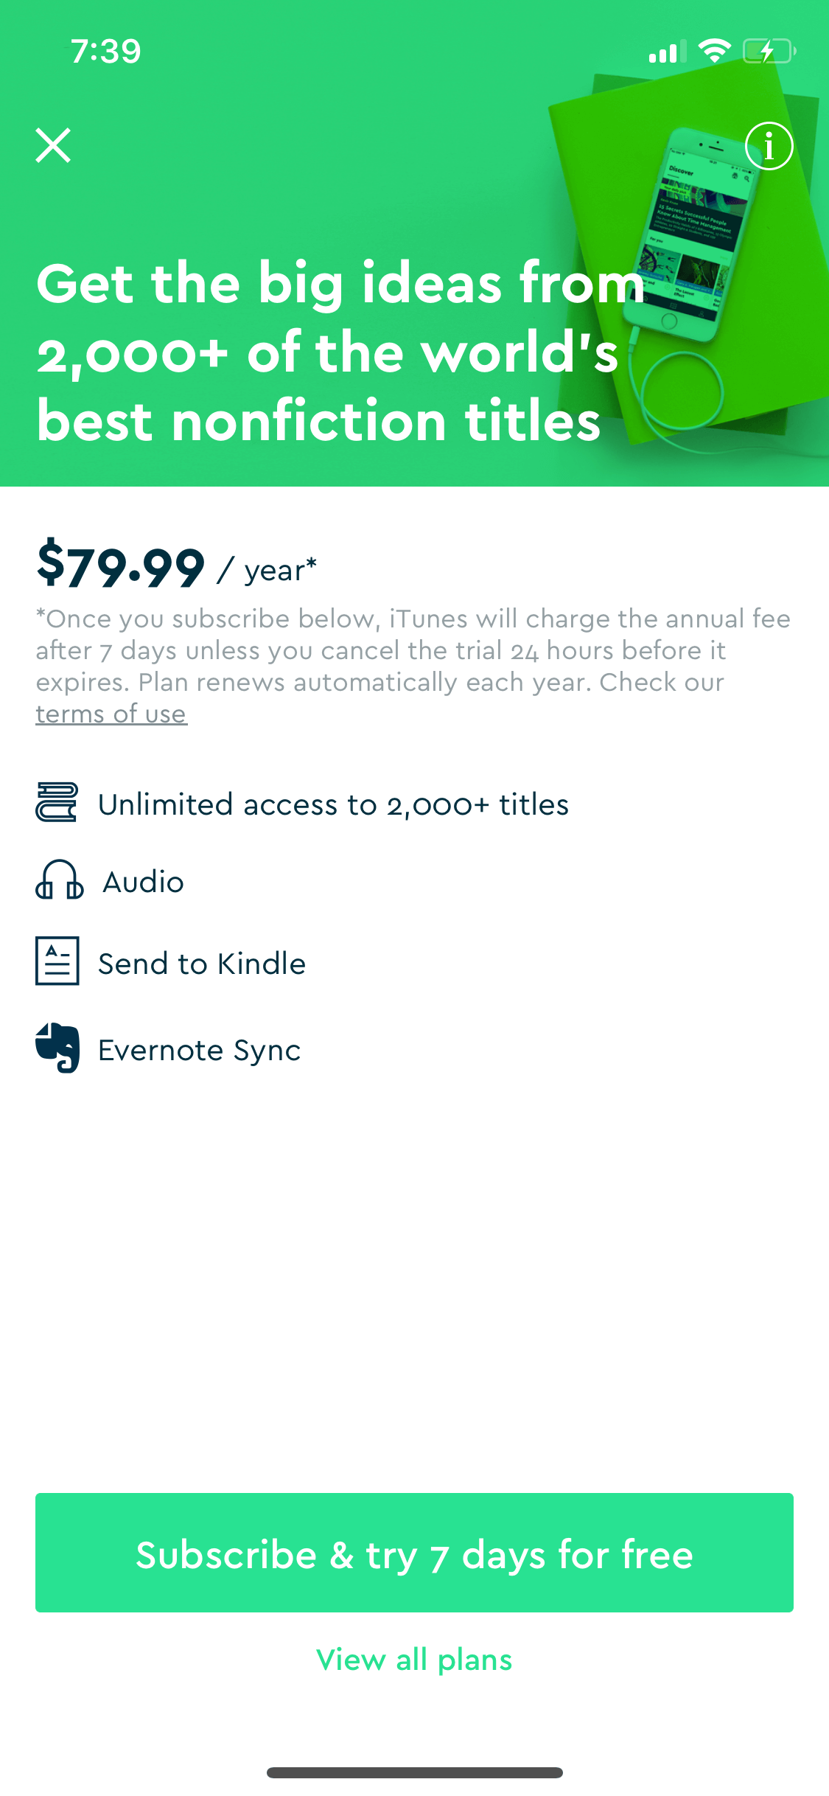Select Unlimited access to 2,000+ titles text
Image resolution: width=829 pixels, height=1796 pixels.
(333, 804)
